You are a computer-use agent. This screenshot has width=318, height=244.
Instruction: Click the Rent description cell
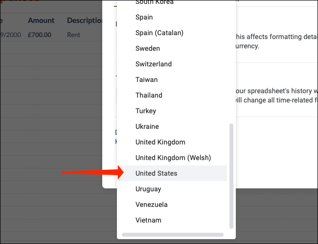[x=73, y=35]
